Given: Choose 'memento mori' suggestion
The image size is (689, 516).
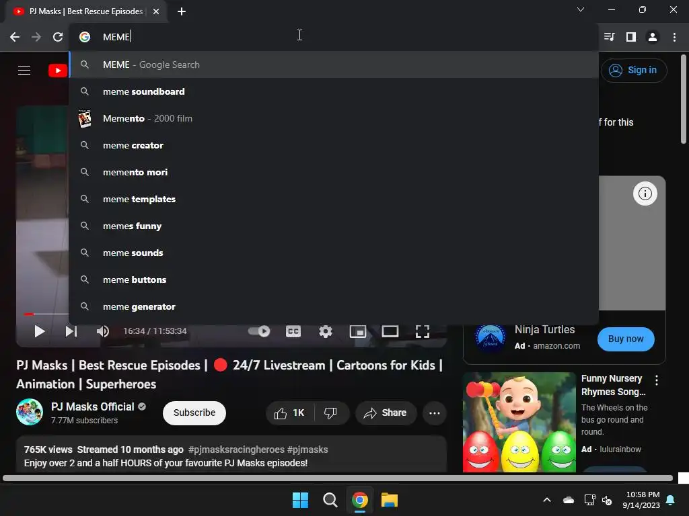Looking at the screenshot, I should (334, 172).
